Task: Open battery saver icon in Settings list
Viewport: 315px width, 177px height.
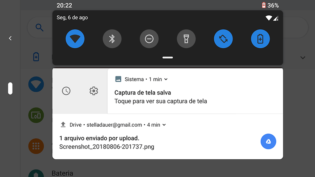Action: click(x=36, y=57)
